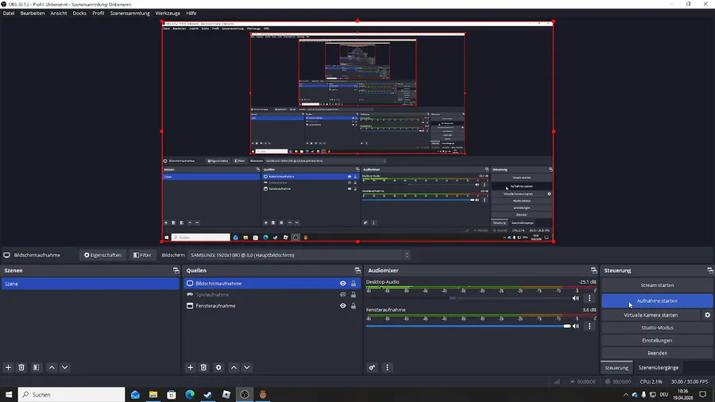The height and width of the screenshot is (402, 715).
Task: Toggle lock on Fensteraufnahme source
Action: [354, 306]
